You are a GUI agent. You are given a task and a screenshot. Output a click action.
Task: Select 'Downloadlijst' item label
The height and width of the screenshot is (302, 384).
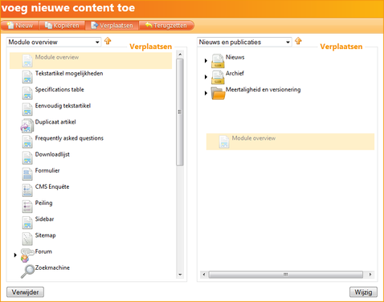(52, 154)
